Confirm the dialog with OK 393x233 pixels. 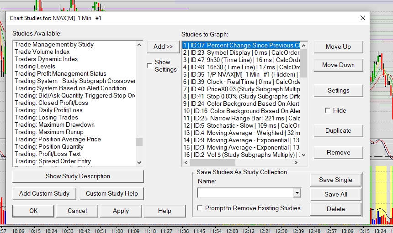[33, 211]
